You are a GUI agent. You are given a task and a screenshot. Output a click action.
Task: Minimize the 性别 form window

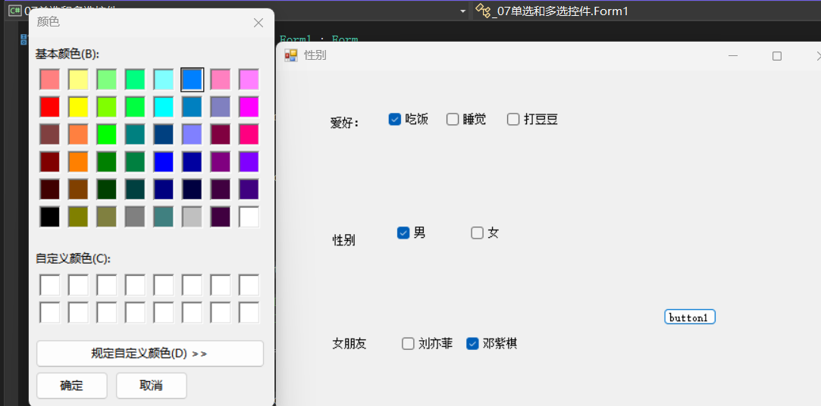coord(733,56)
